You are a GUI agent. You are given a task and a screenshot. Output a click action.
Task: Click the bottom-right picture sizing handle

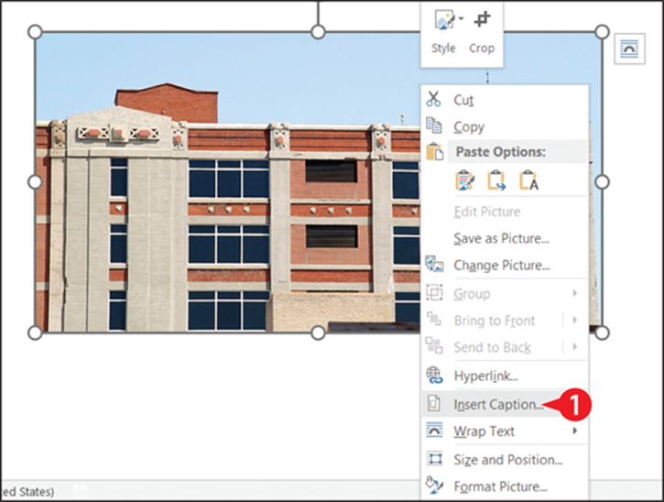coord(602,333)
